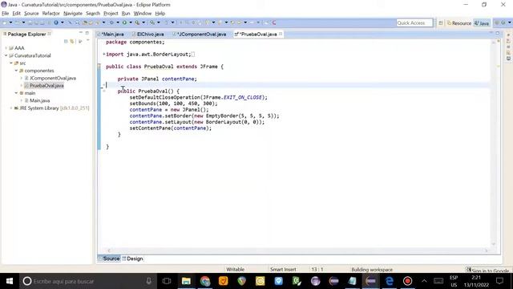
Task: Open File Explorer from the taskbar
Action: (186, 281)
